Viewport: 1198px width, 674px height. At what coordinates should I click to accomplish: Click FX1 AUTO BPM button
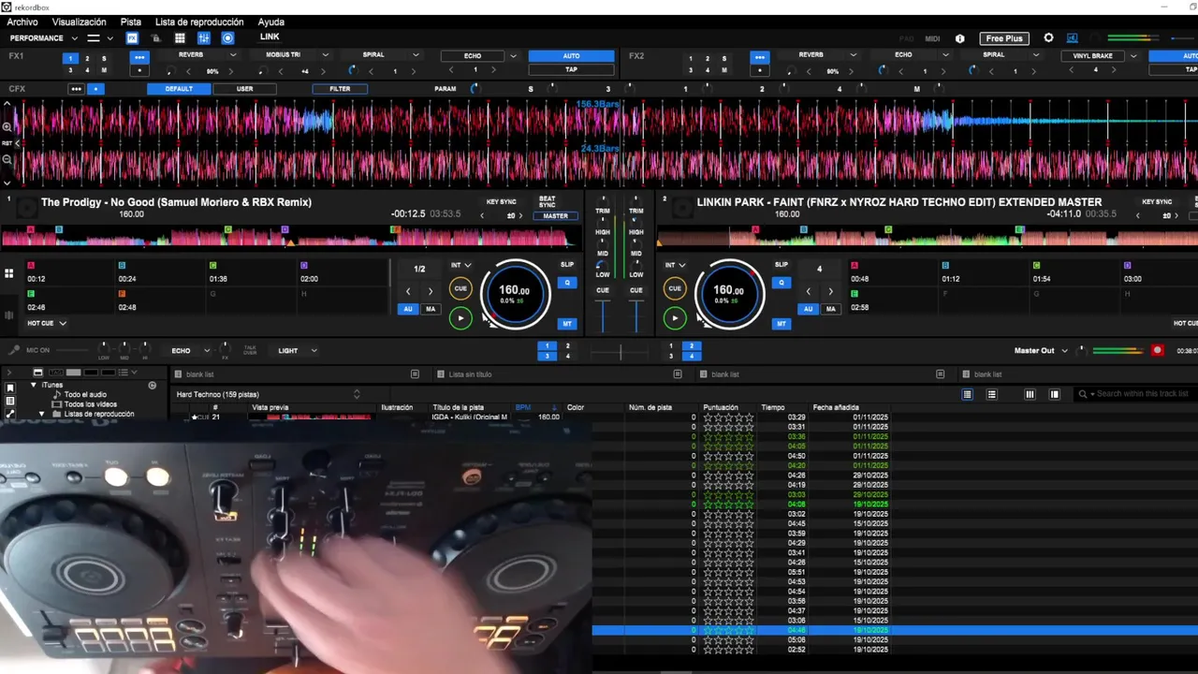click(x=571, y=56)
